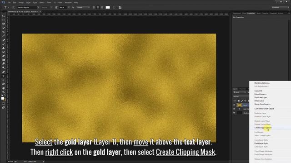Toggle lock position
This screenshot has width=291, height=163.
pos(245,101)
